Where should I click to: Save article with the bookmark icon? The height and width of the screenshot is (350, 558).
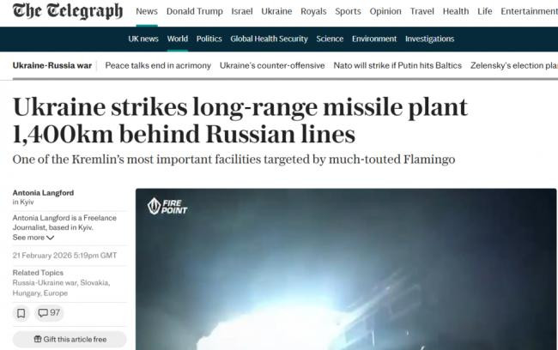point(21,313)
